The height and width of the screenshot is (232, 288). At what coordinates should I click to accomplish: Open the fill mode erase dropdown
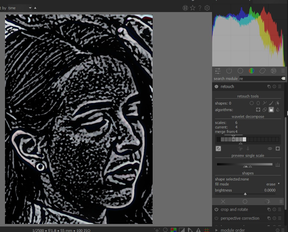248,184
